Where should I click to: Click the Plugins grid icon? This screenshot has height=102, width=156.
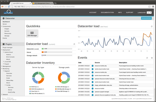[4, 44]
